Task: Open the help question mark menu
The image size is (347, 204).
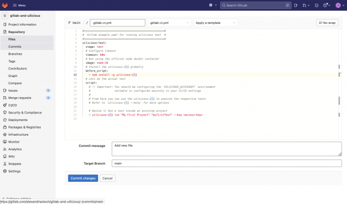Action: coord(326,5)
